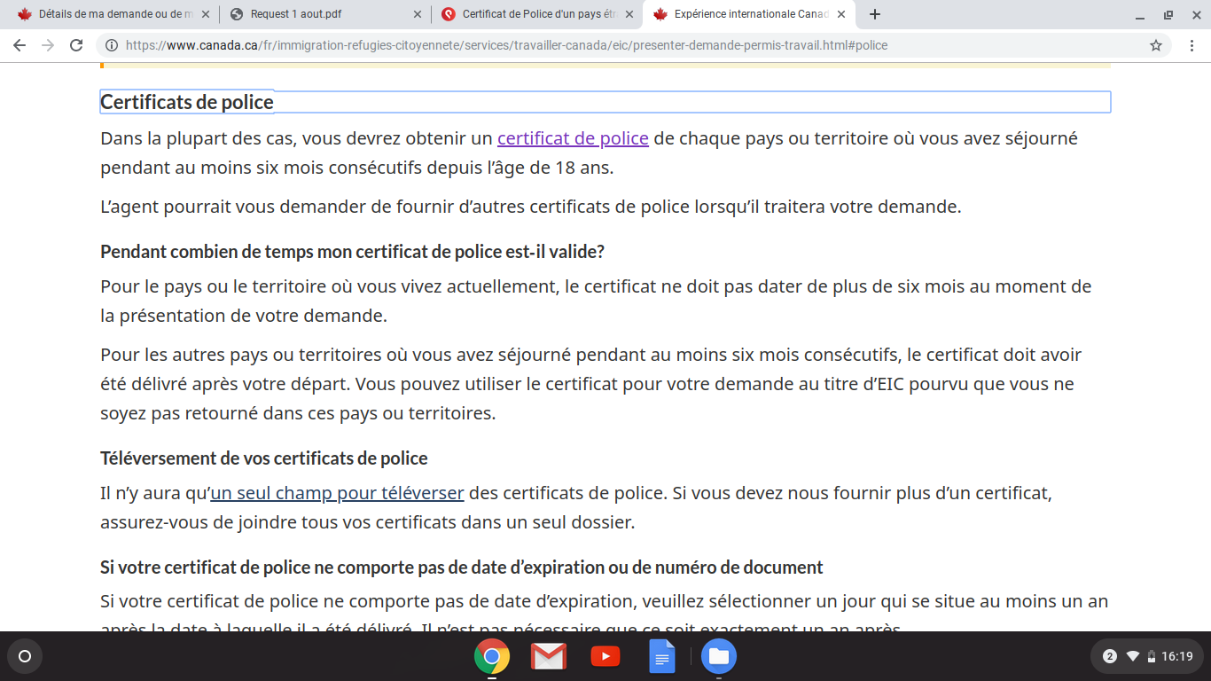This screenshot has height=681, width=1211.
Task: Close the 'Expérience internationale Canada' tab
Action: 841,14
